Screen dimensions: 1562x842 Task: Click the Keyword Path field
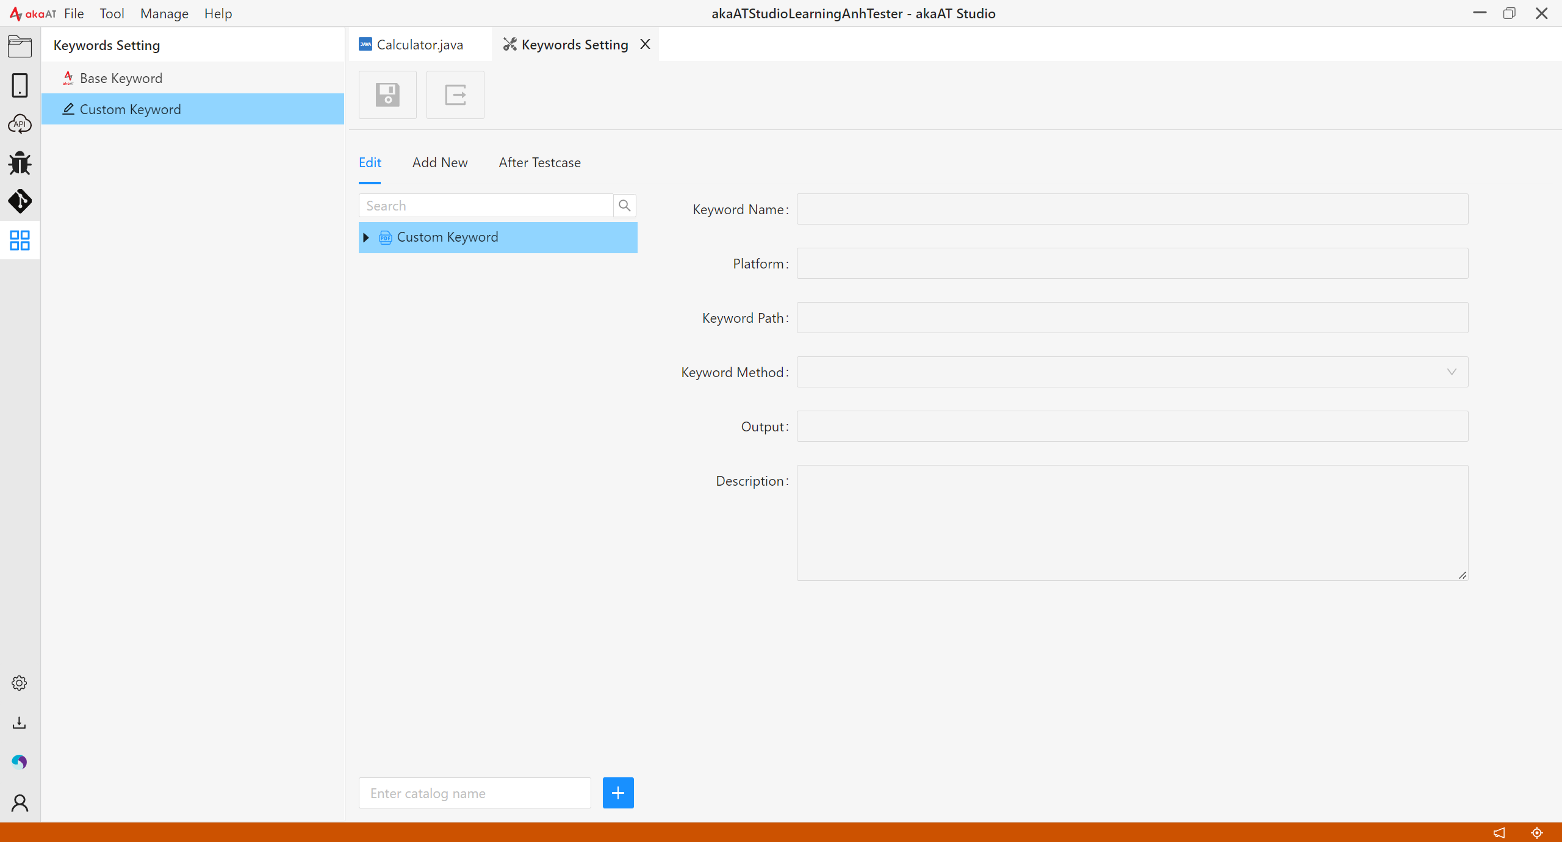(1132, 318)
